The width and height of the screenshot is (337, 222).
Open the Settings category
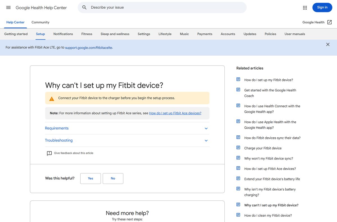point(144,34)
